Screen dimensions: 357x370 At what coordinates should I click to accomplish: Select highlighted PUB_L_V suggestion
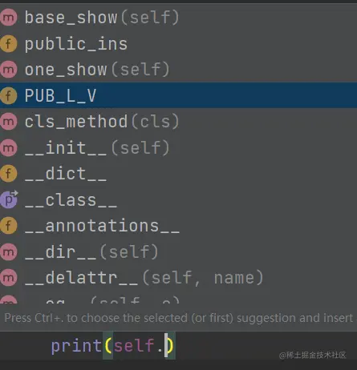[x=178, y=95]
